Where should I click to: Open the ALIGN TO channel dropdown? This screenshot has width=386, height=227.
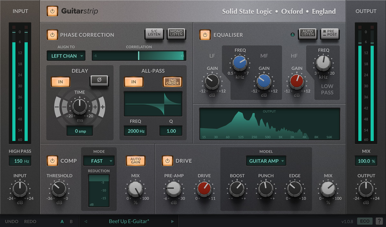pyautogui.click(x=66, y=56)
